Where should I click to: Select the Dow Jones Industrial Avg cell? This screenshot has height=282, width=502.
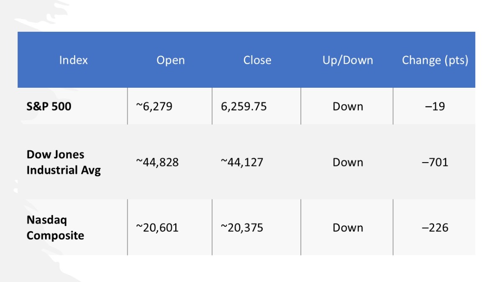click(64, 162)
